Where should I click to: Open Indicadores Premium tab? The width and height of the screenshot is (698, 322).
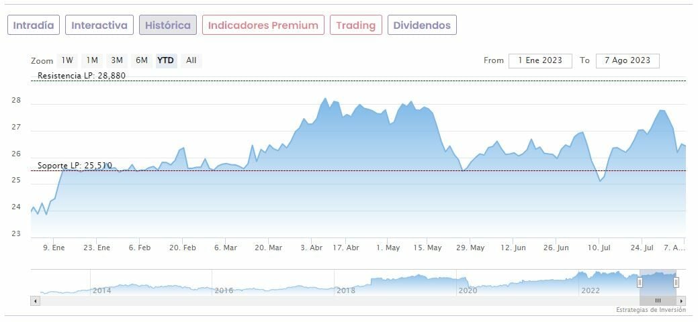(263, 25)
